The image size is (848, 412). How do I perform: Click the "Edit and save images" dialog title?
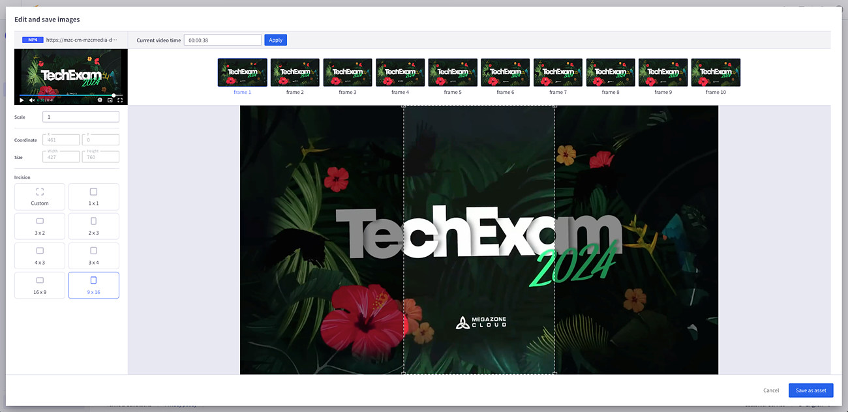tap(47, 20)
